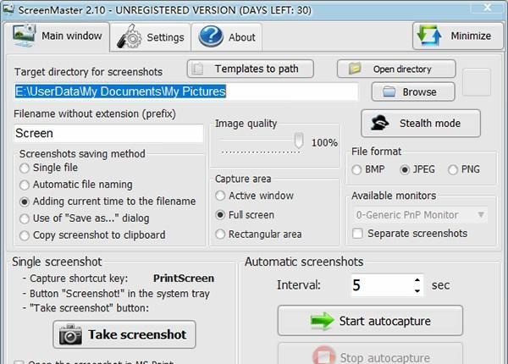
Task: Click Open directory button
Action: pos(396,69)
